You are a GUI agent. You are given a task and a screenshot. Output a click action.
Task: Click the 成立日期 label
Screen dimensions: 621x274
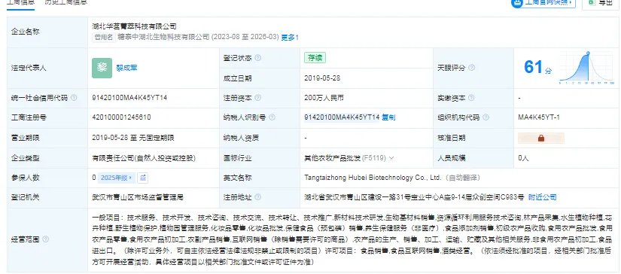click(238, 78)
